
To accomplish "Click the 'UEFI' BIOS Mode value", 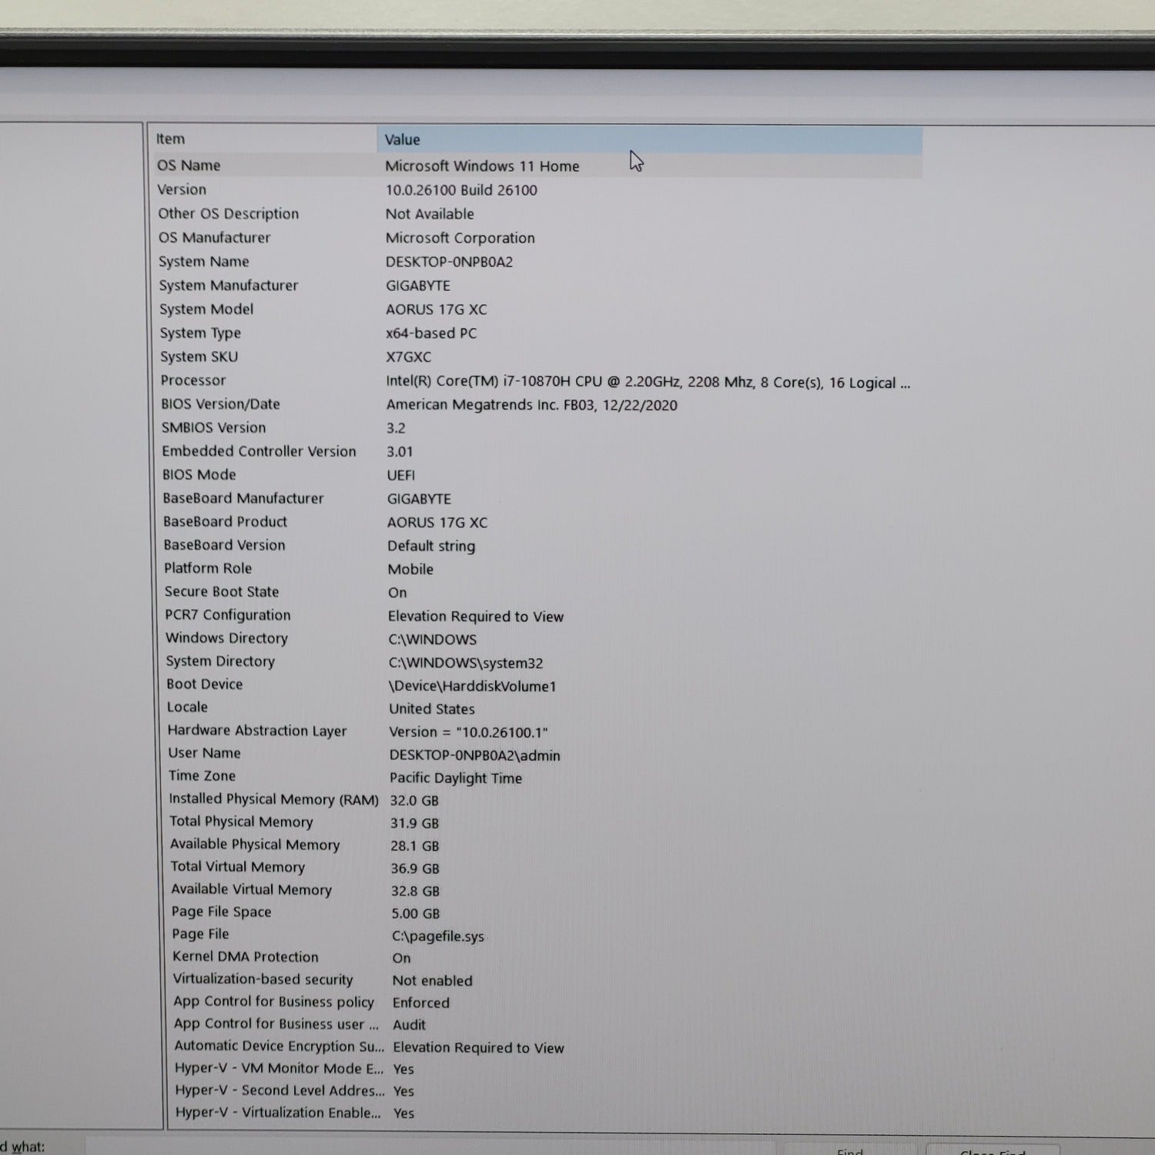I will tap(400, 475).
